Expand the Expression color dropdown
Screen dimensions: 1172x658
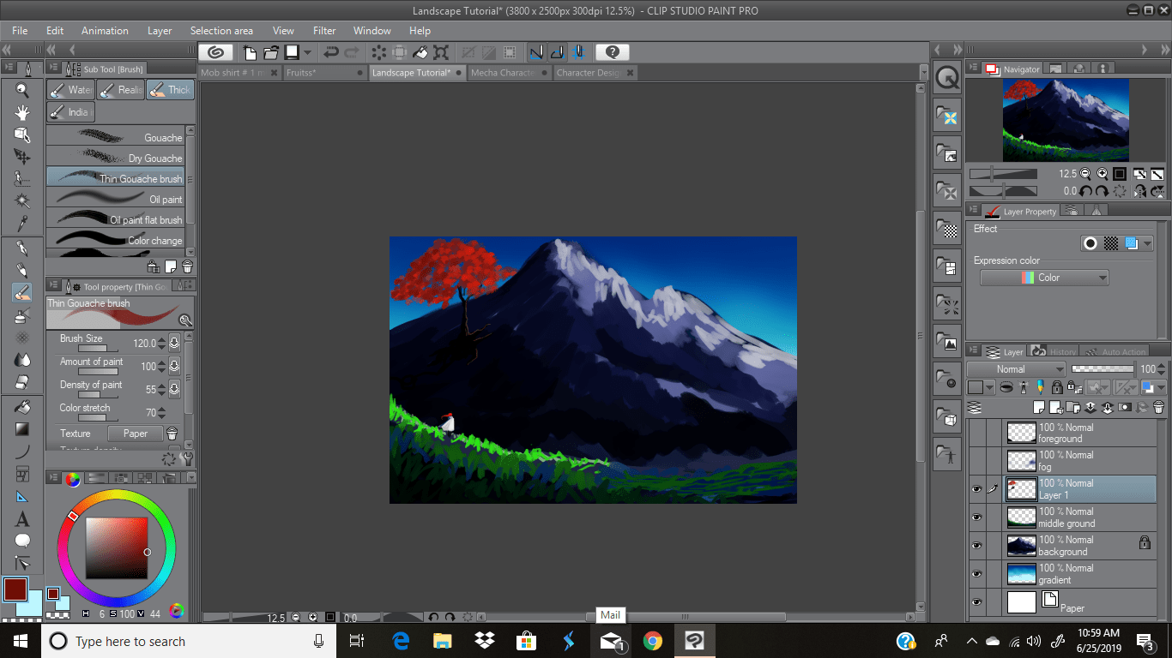pyautogui.click(x=1044, y=278)
